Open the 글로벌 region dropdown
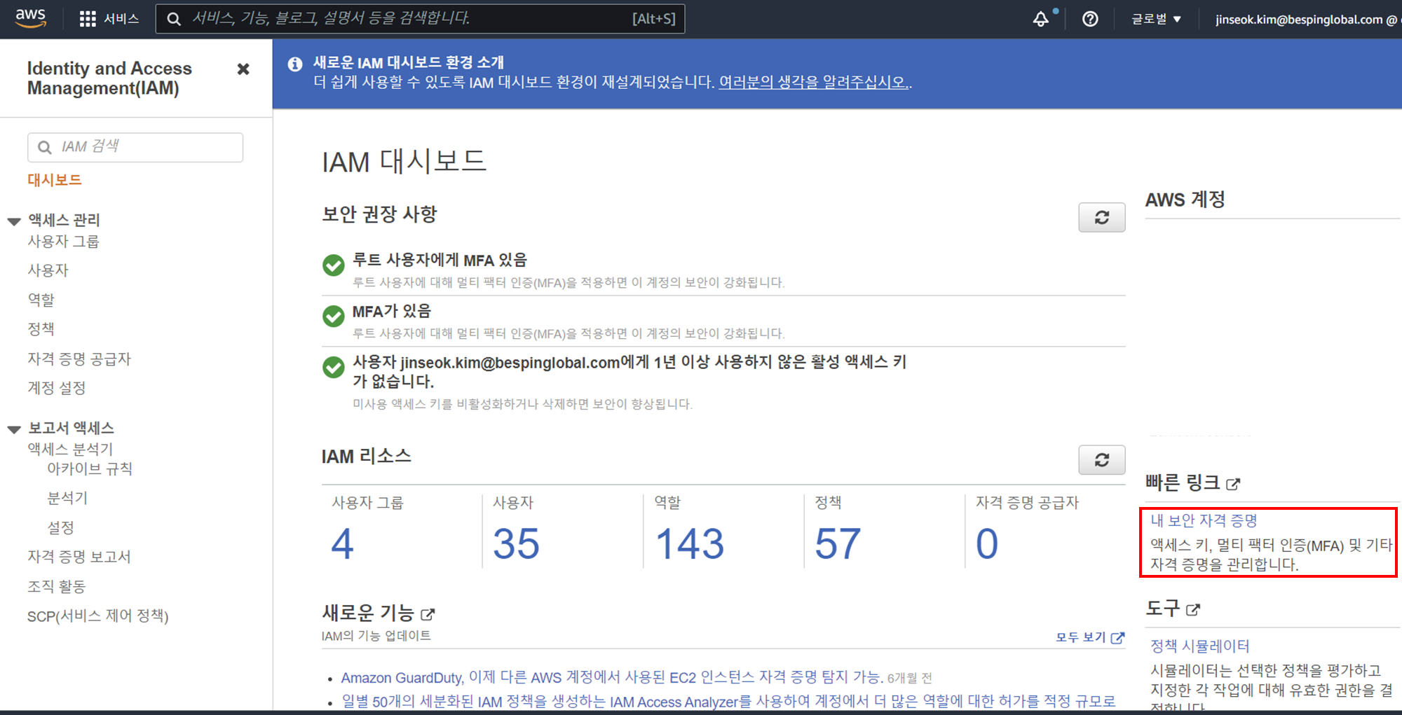The height and width of the screenshot is (715, 1402). click(1156, 19)
